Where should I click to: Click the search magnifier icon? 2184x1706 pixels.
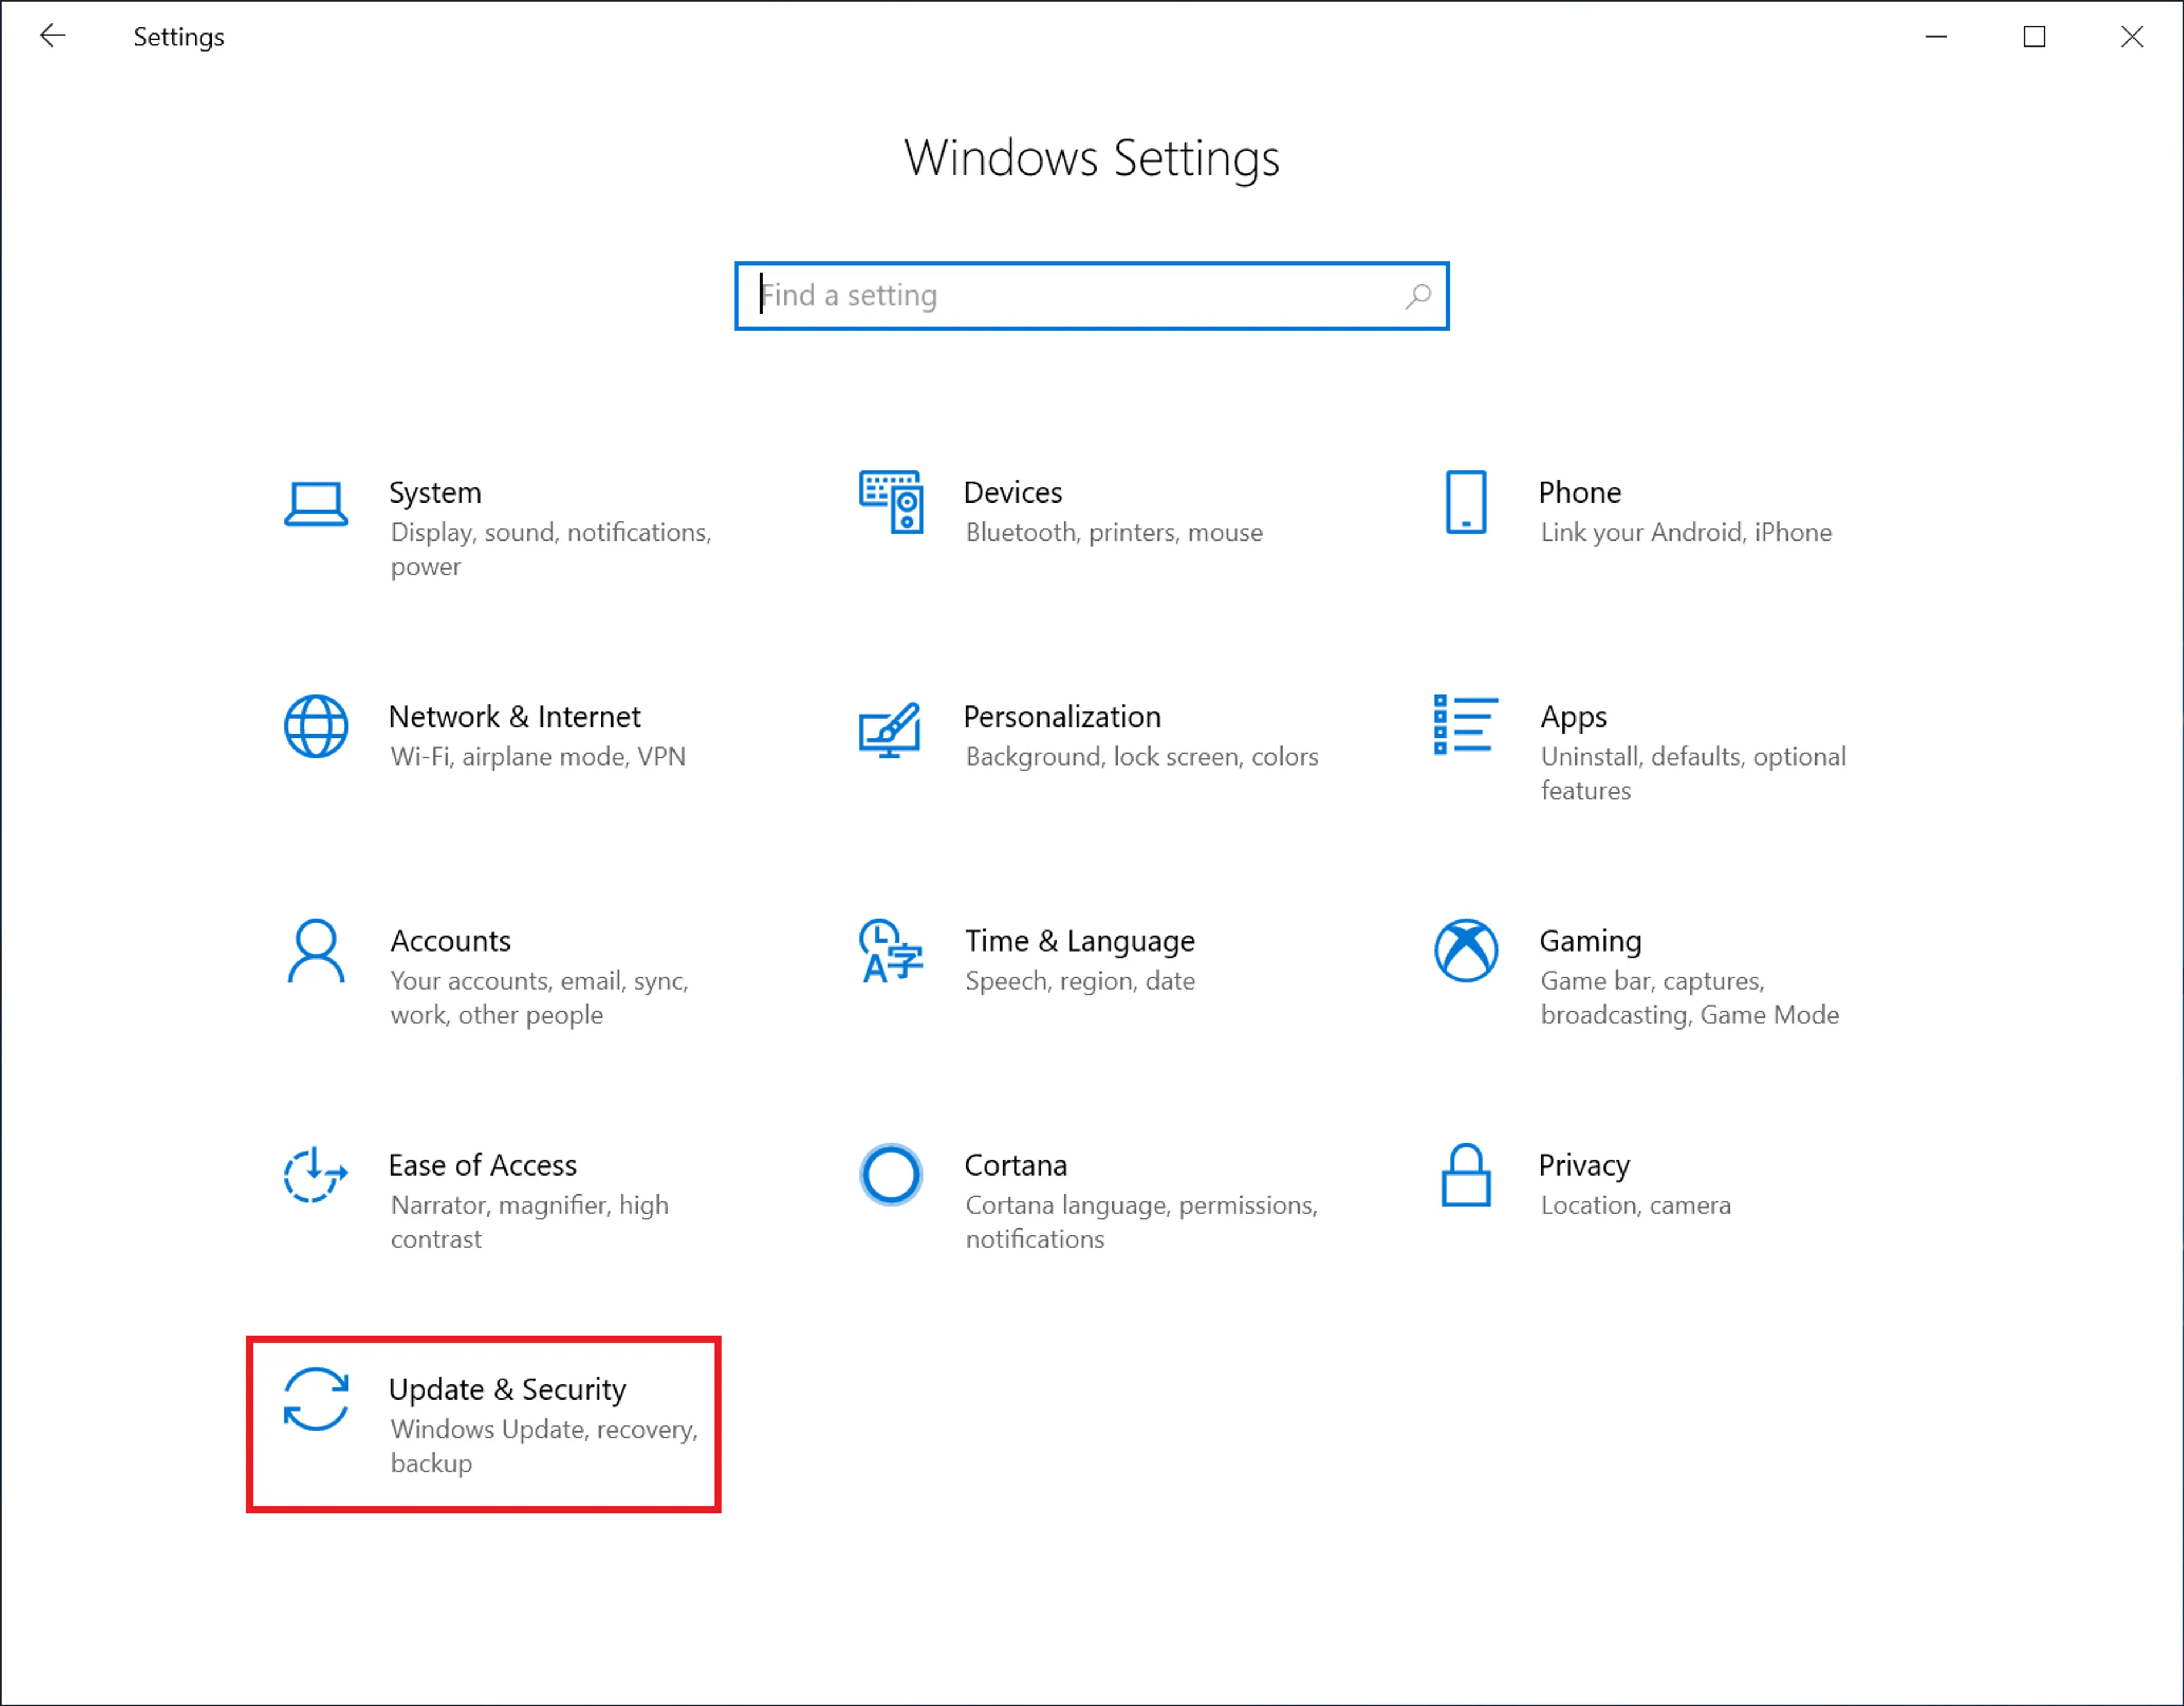click(1418, 296)
